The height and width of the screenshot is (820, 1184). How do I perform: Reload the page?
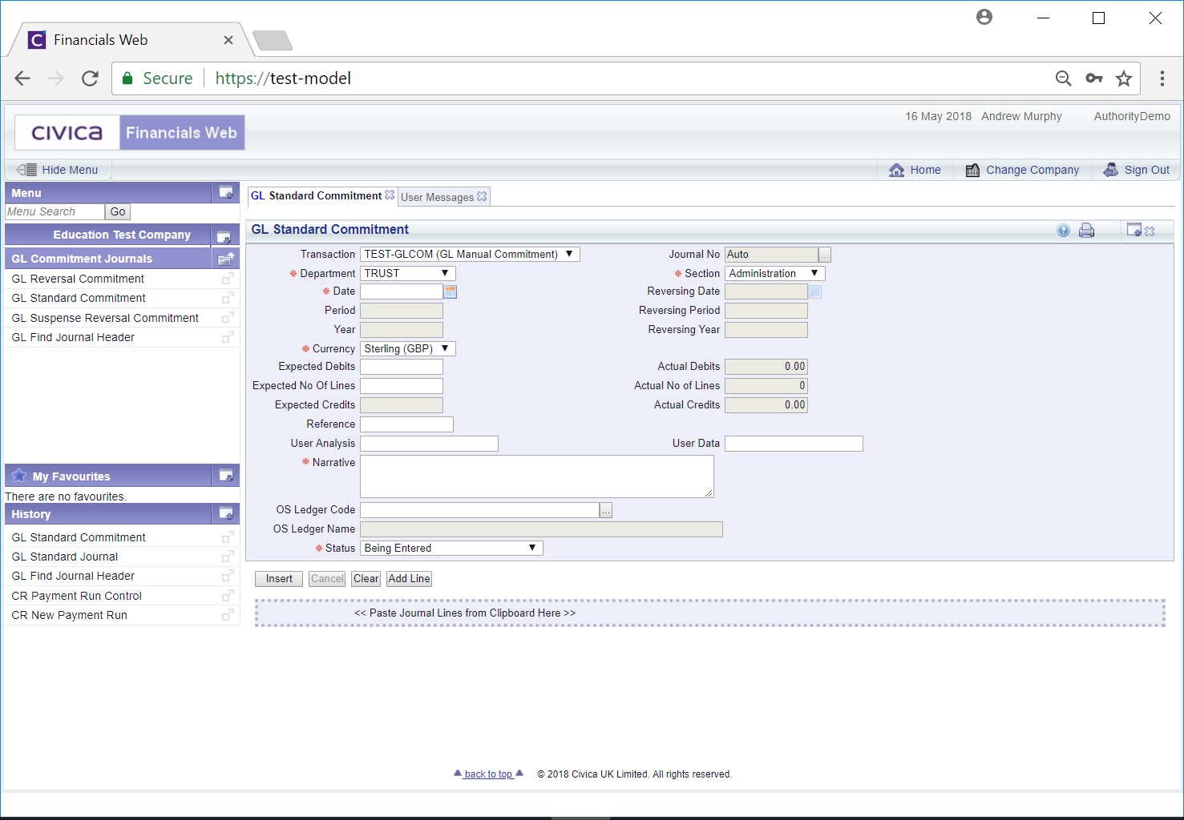pyautogui.click(x=90, y=78)
